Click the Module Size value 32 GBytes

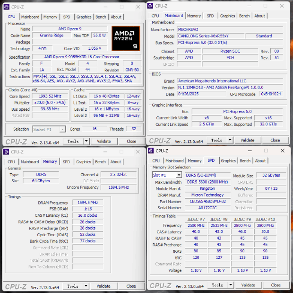[x=271, y=175]
